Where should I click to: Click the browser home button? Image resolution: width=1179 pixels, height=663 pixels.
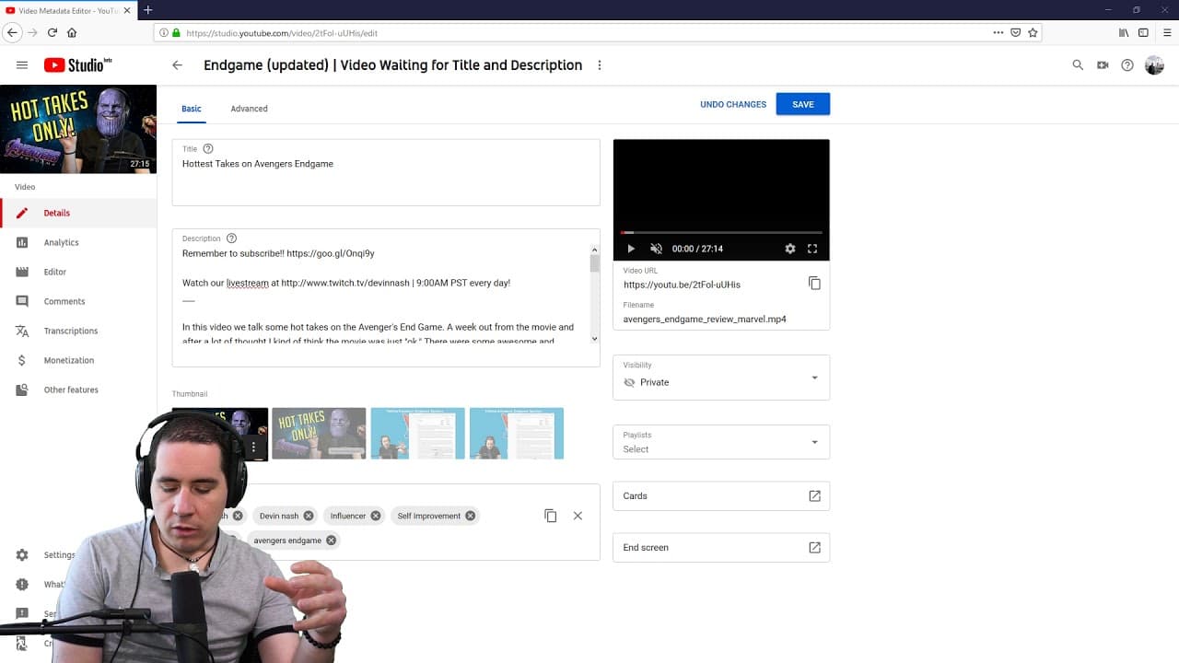pyautogui.click(x=72, y=32)
